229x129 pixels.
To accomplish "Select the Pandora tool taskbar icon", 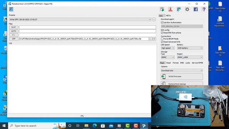I will tap(144, 126).
